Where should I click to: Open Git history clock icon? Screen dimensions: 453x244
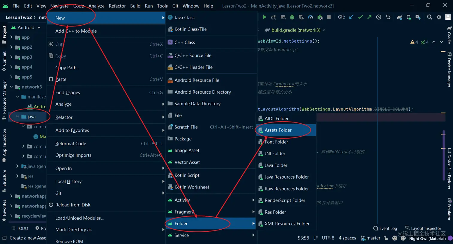click(379, 17)
